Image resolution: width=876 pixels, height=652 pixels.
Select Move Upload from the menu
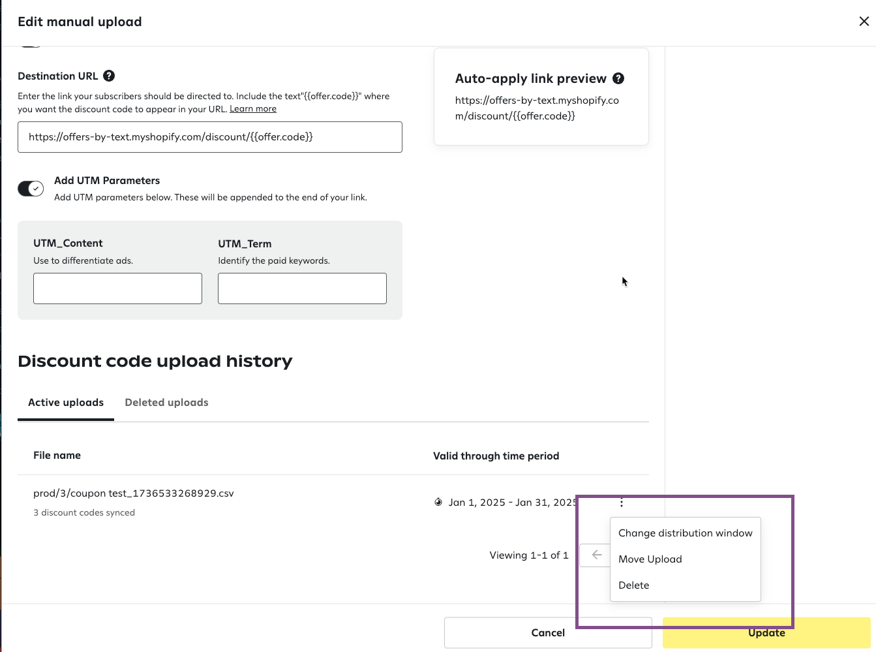click(650, 559)
